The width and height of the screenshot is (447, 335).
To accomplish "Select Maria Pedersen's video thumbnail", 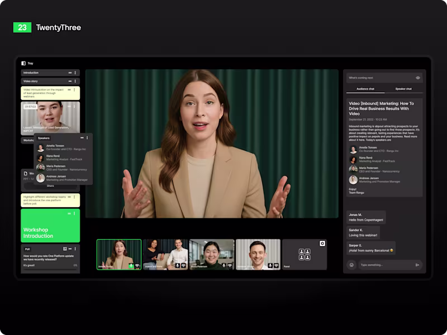I will (x=212, y=255).
